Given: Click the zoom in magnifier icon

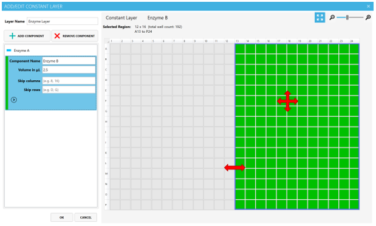Looking at the screenshot, I should coord(368,18).
